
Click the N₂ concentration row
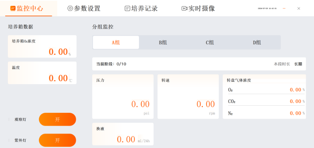266,113
